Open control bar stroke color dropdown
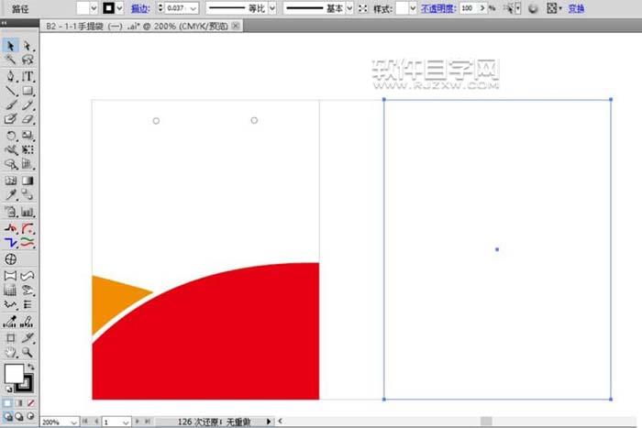Screen dimensions: 642x428 click(119, 8)
